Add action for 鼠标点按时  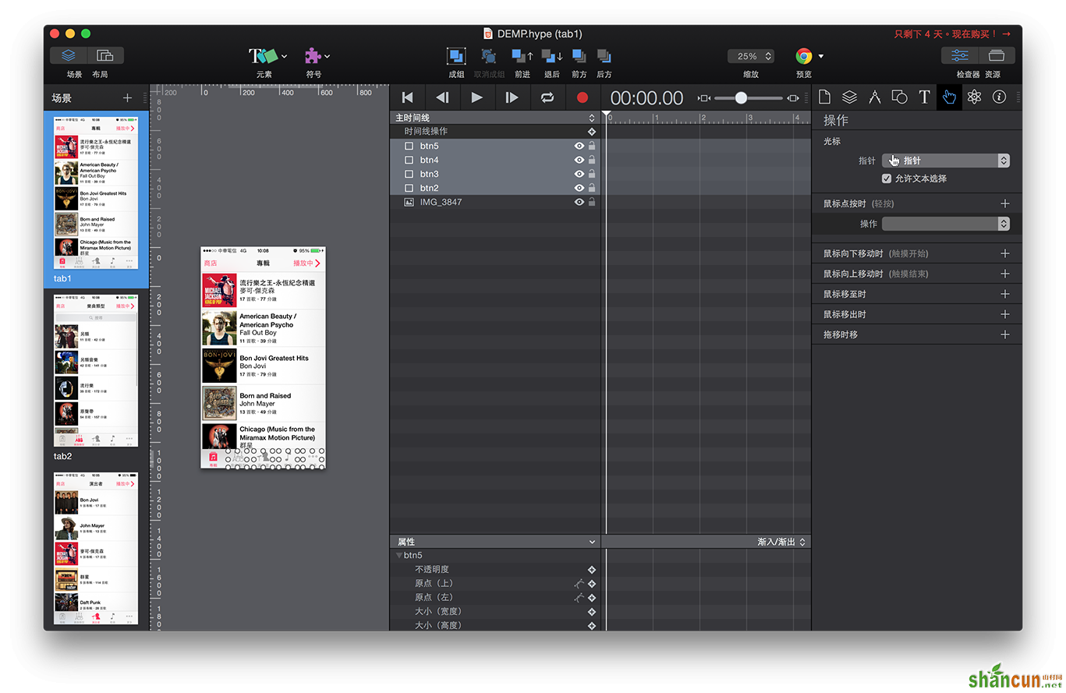click(1004, 203)
